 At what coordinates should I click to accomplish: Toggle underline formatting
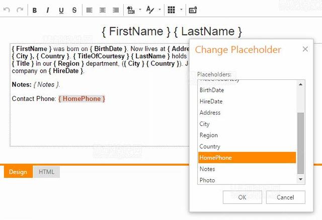[61, 10]
